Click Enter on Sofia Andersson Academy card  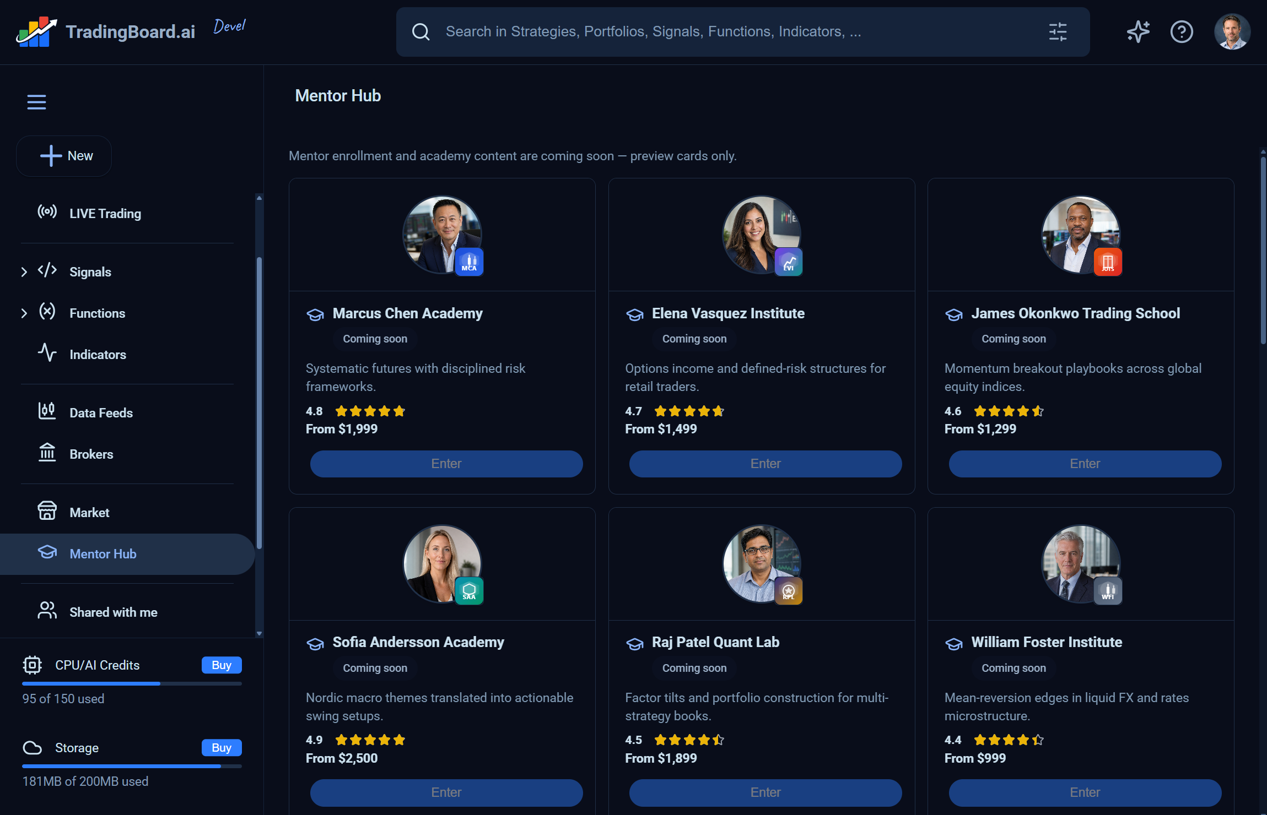(446, 792)
